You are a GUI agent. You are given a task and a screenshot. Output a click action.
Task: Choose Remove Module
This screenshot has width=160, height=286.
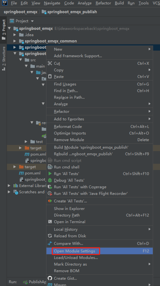point(100,140)
